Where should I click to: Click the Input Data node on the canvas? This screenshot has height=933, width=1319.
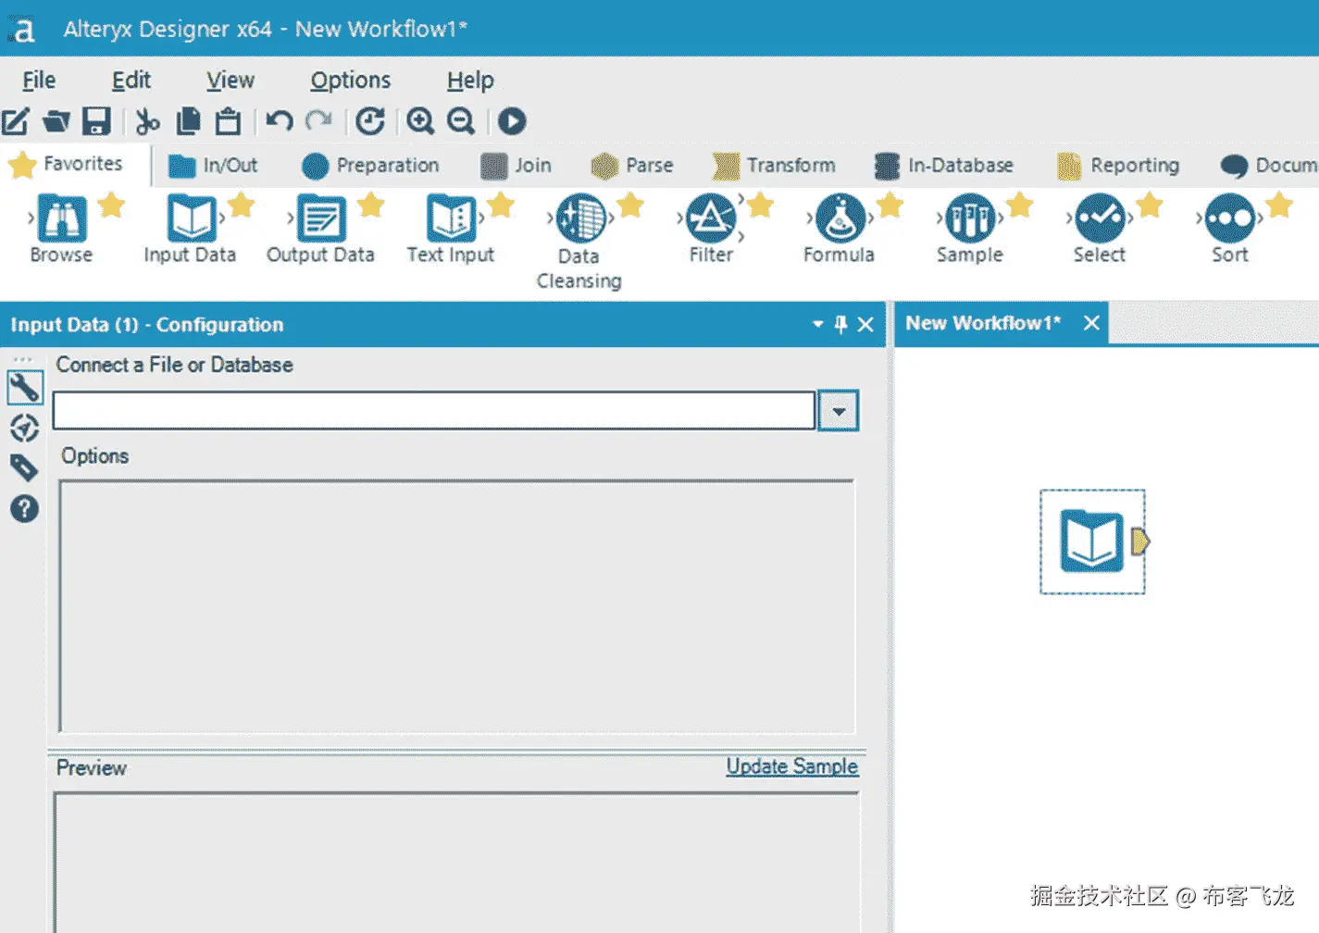(1091, 541)
